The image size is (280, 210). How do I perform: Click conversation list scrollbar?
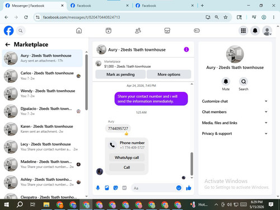(86, 82)
